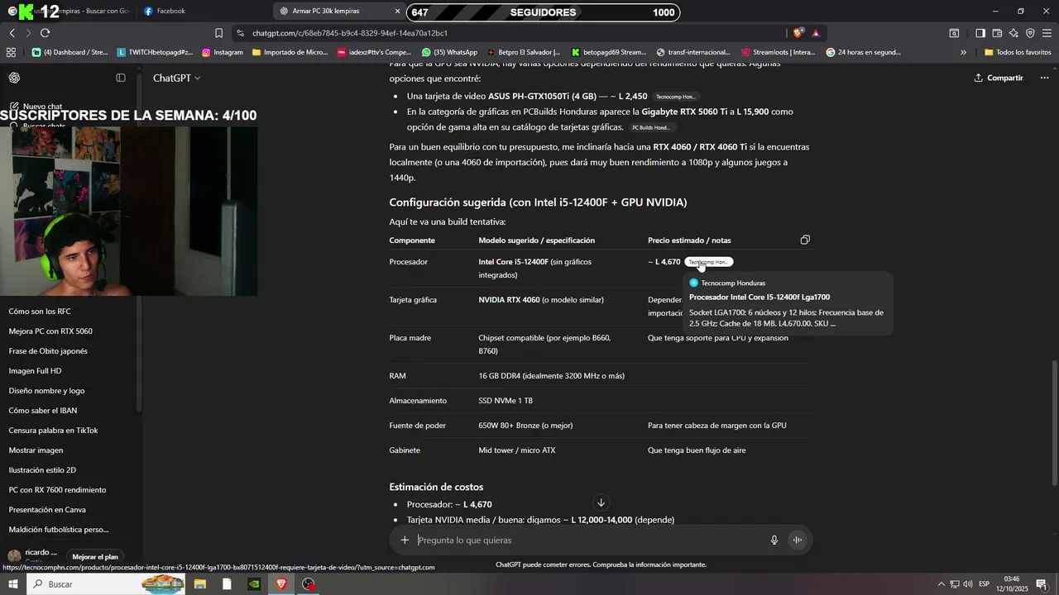Image resolution: width=1059 pixels, height=595 pixels.
Task: Click the ChatGPT logo in sidebar
Action: click(x=14, y=78)
